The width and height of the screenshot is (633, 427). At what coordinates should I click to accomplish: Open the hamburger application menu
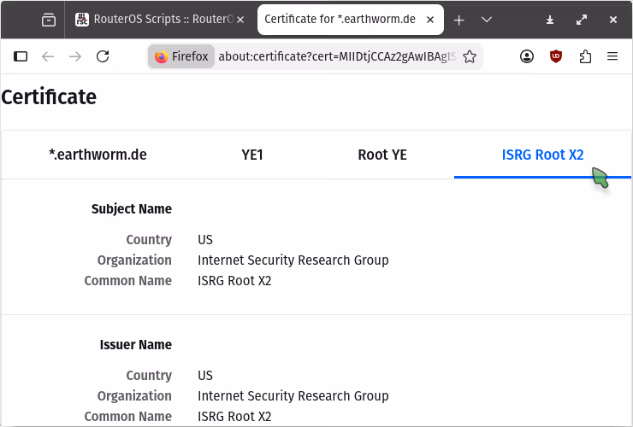click(612, 56)
